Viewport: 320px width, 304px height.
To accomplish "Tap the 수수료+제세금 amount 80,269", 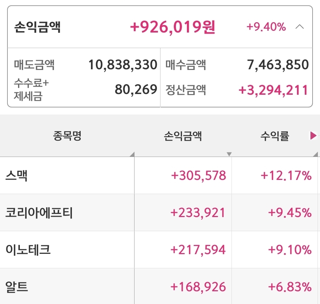I will (x=136, y=90).
